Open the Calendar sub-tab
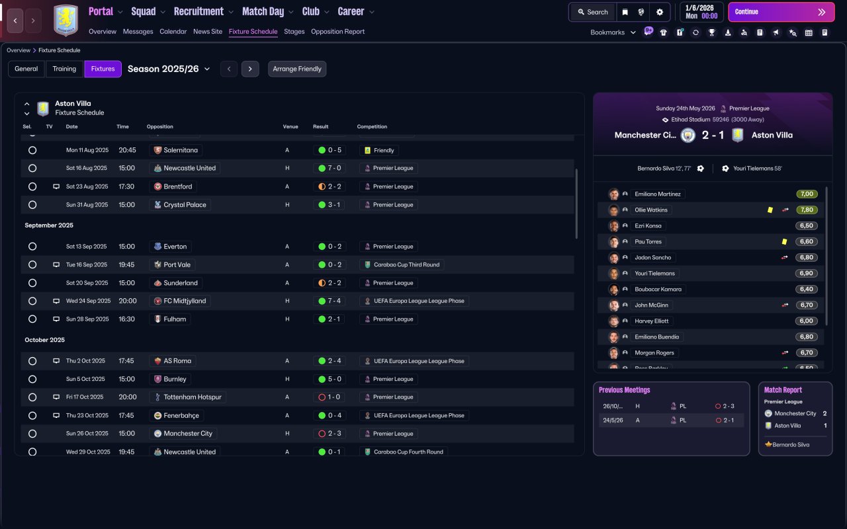 pos(173,32)
